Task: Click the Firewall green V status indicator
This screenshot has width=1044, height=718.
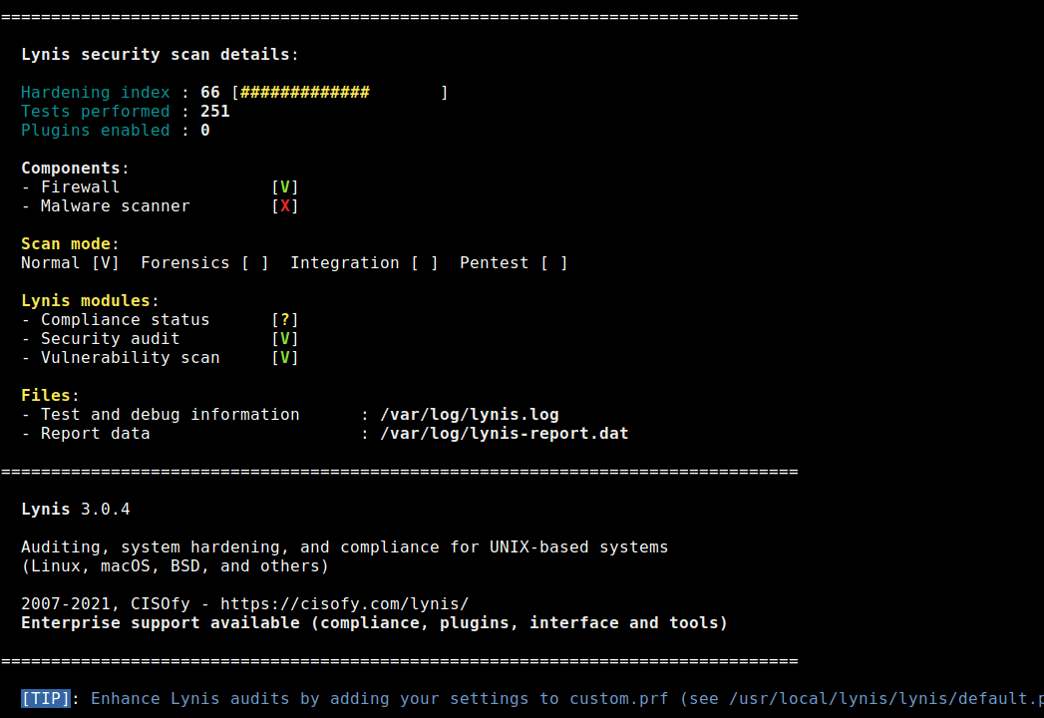Action: click(285, 187)
